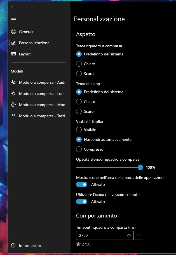Toggle the hamburger navigation menu
This screenshot has height=255, width=176.
coord(13,18)
